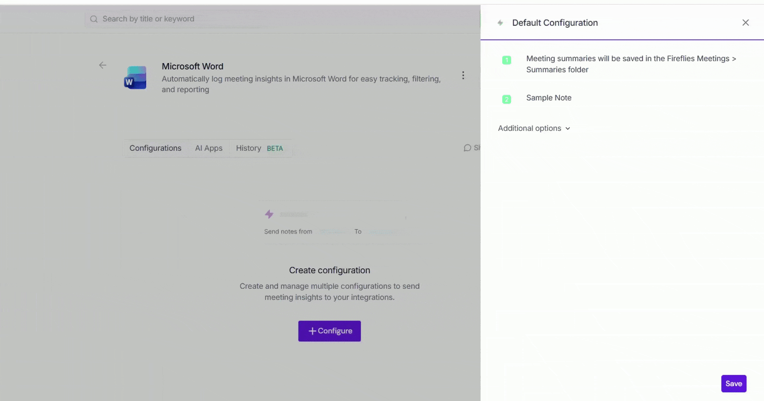Click the back arrow beside Microsoft Word
The width and height of the screenshot is (764, 401).
[x=103, y=65]
